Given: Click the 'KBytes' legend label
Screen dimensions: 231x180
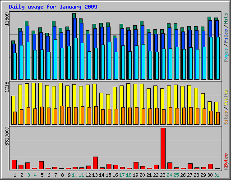Looking at the screenshot, I should (x=226, y=162).
